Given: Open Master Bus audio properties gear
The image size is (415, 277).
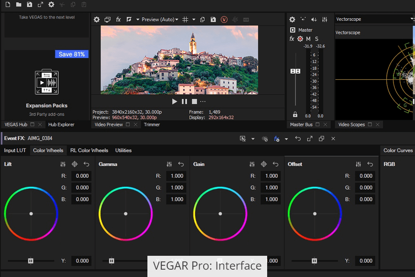Looking at the screenshot, I should [292, 19].
